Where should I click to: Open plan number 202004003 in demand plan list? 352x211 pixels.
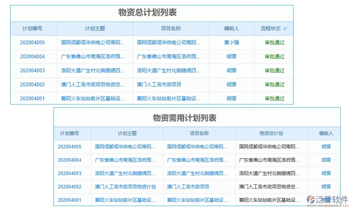70,173
